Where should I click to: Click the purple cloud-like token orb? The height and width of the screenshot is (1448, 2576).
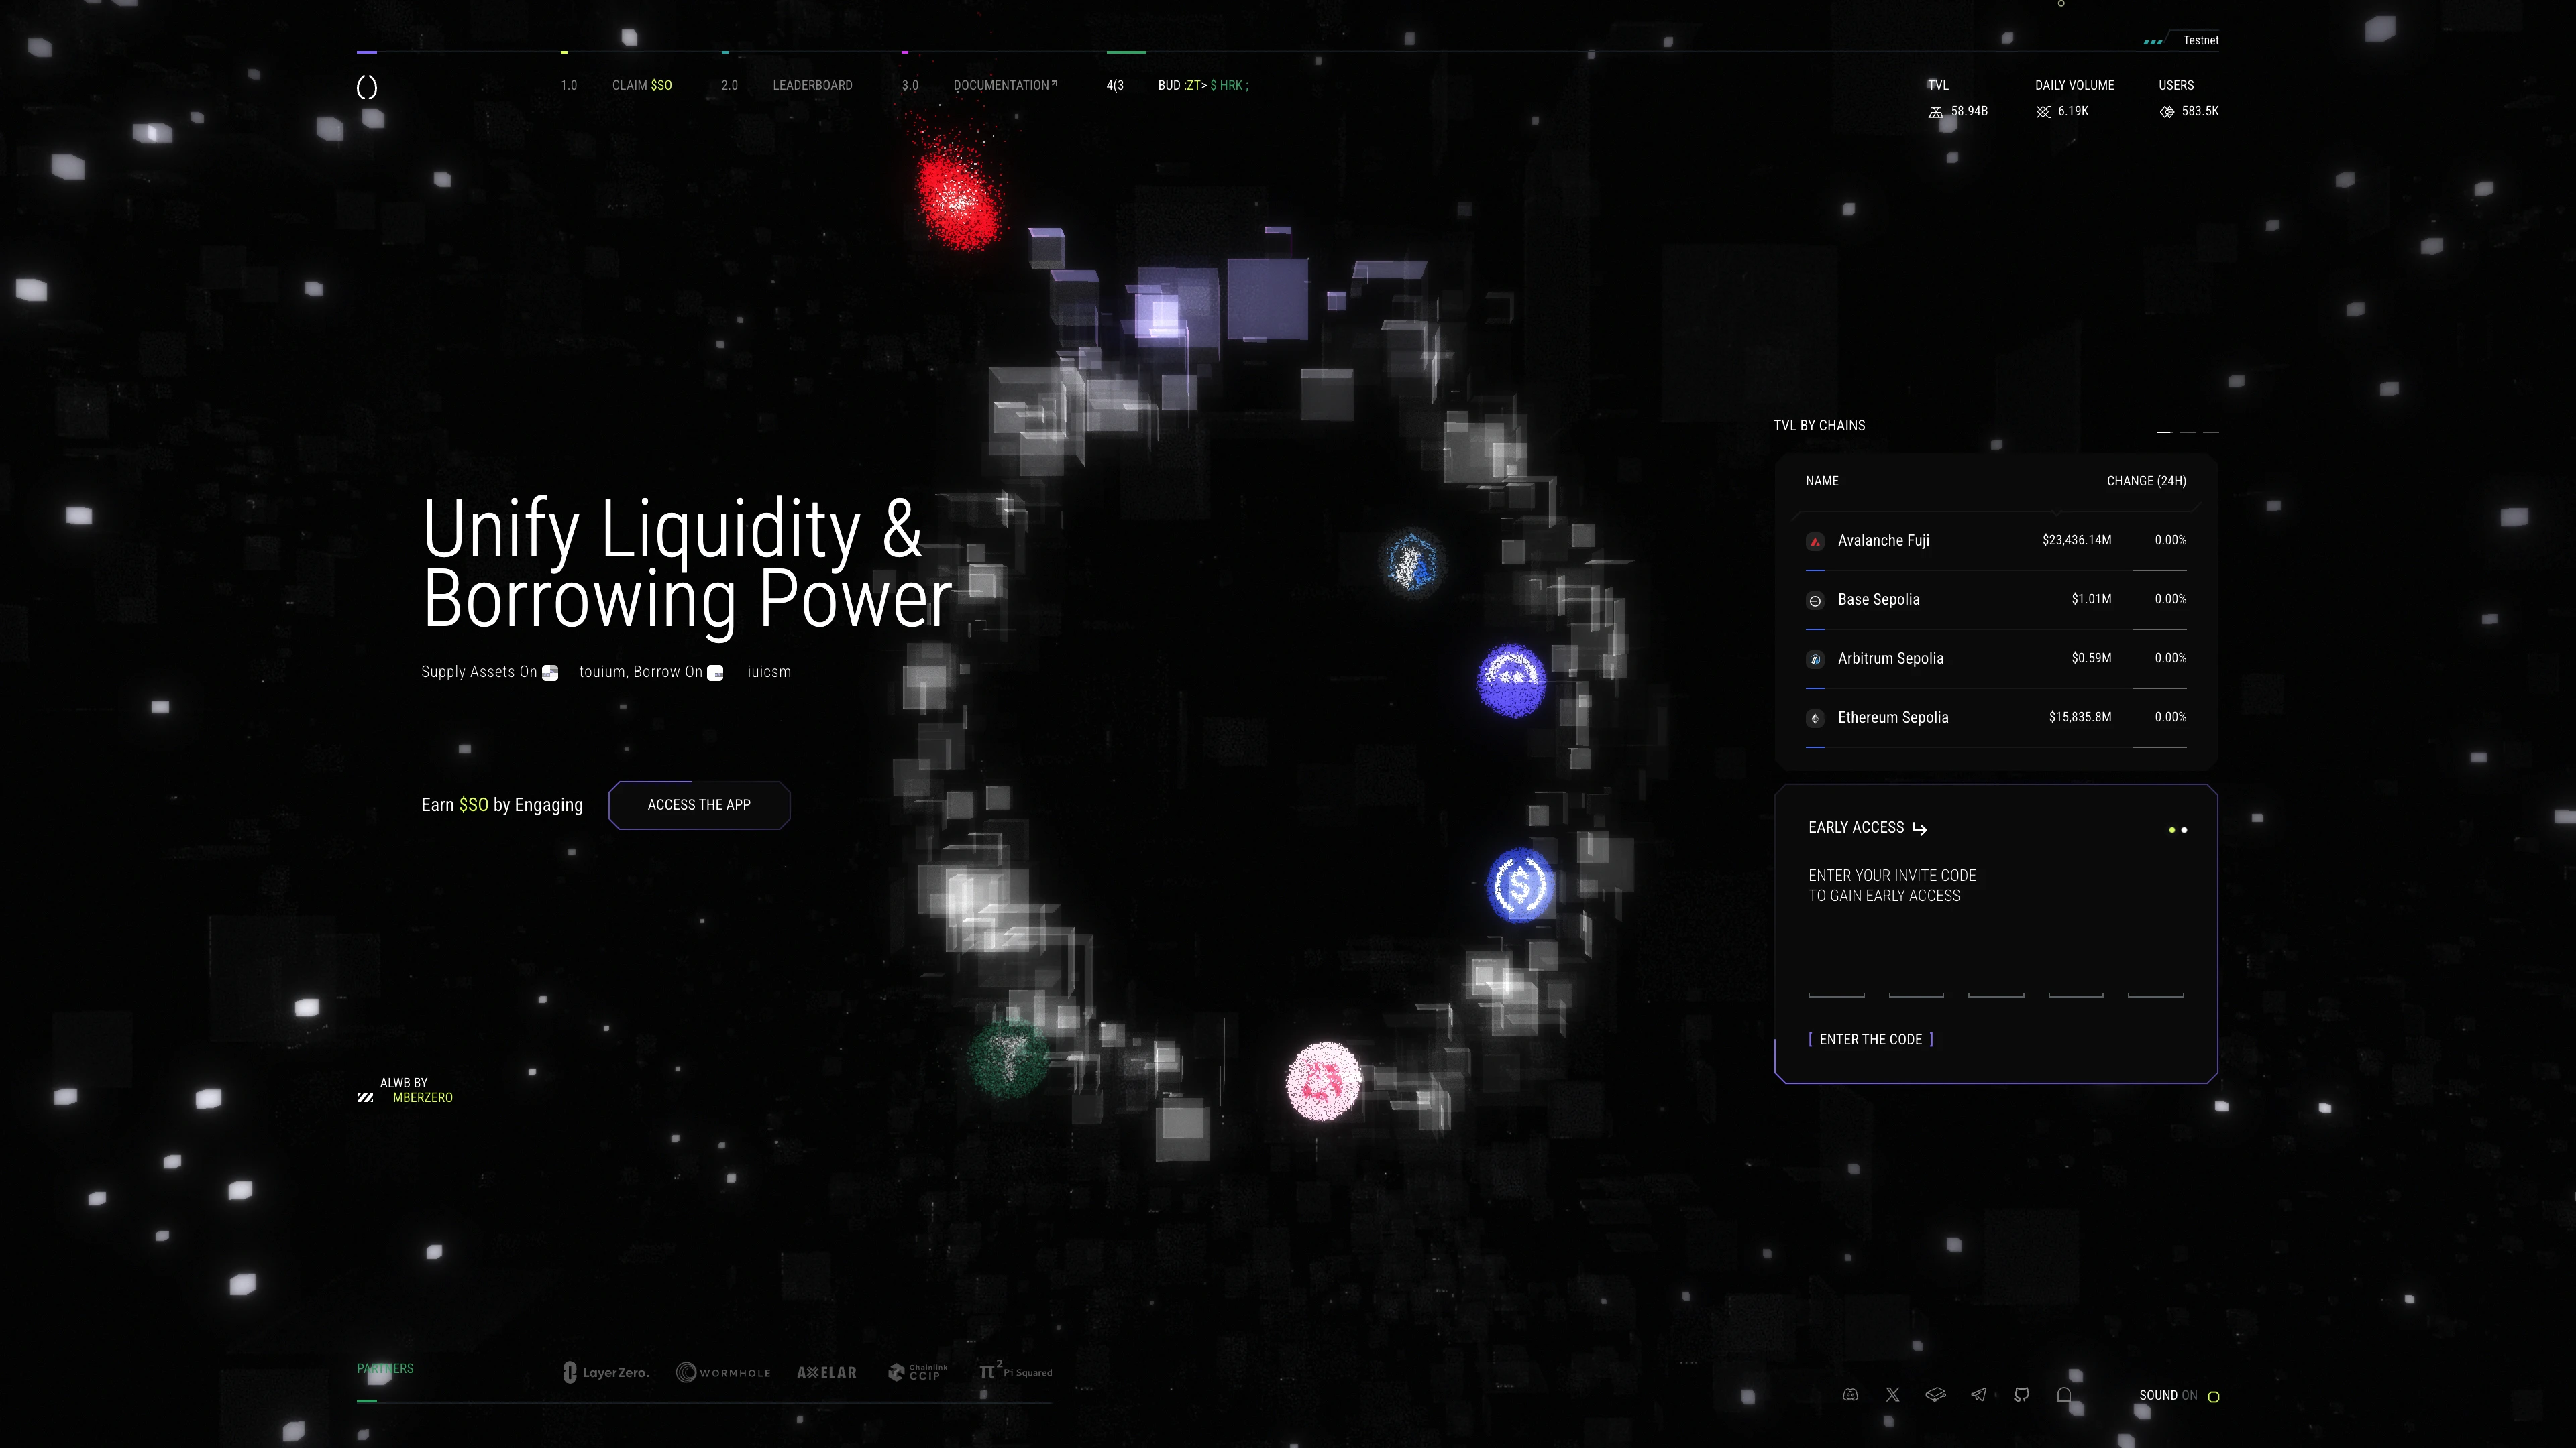[1511, 680]
